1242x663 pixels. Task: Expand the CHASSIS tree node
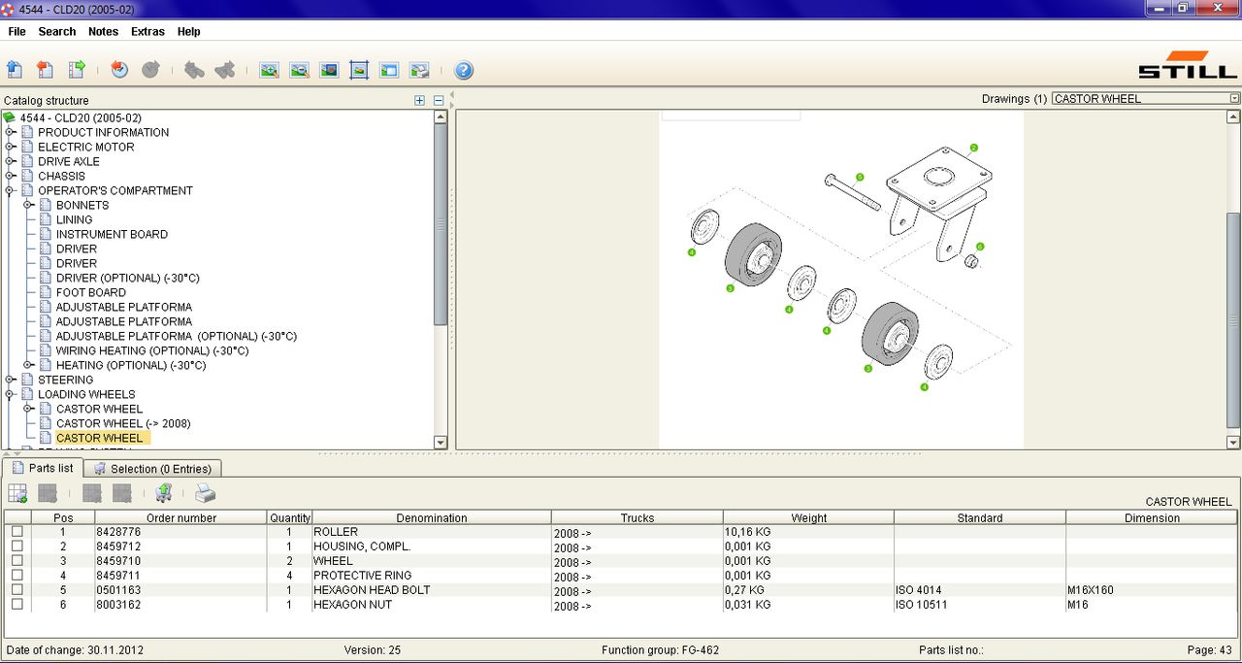click(x=10, y=176)
